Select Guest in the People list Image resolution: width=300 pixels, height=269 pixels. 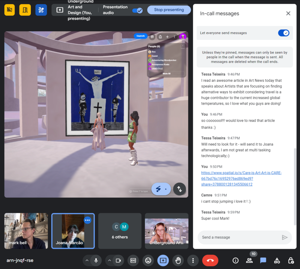(153, 56)
